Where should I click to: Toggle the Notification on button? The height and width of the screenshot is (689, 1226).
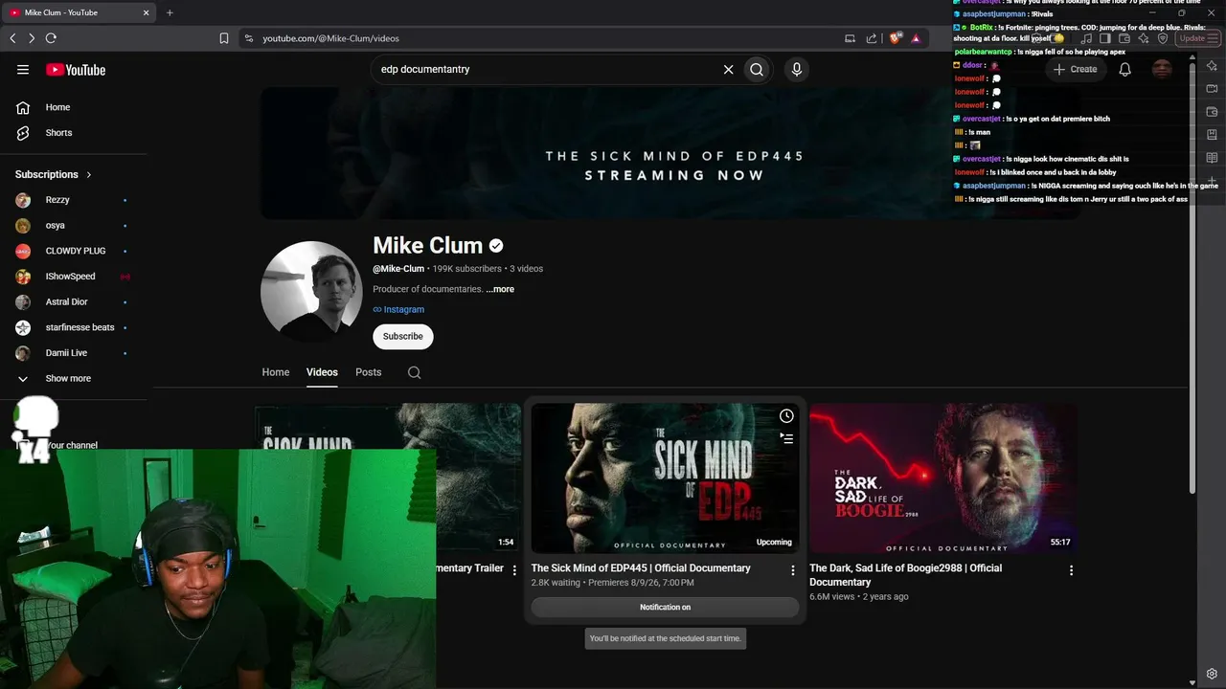pos(665,607)
